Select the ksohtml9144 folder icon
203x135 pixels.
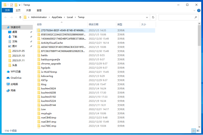(x=39, y=105)
